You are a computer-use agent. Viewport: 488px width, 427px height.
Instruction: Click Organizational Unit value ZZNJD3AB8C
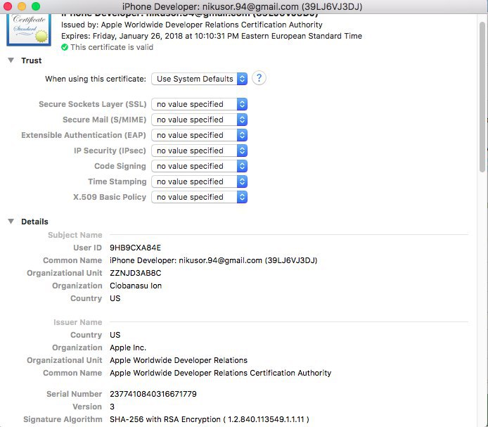point(136,273)
